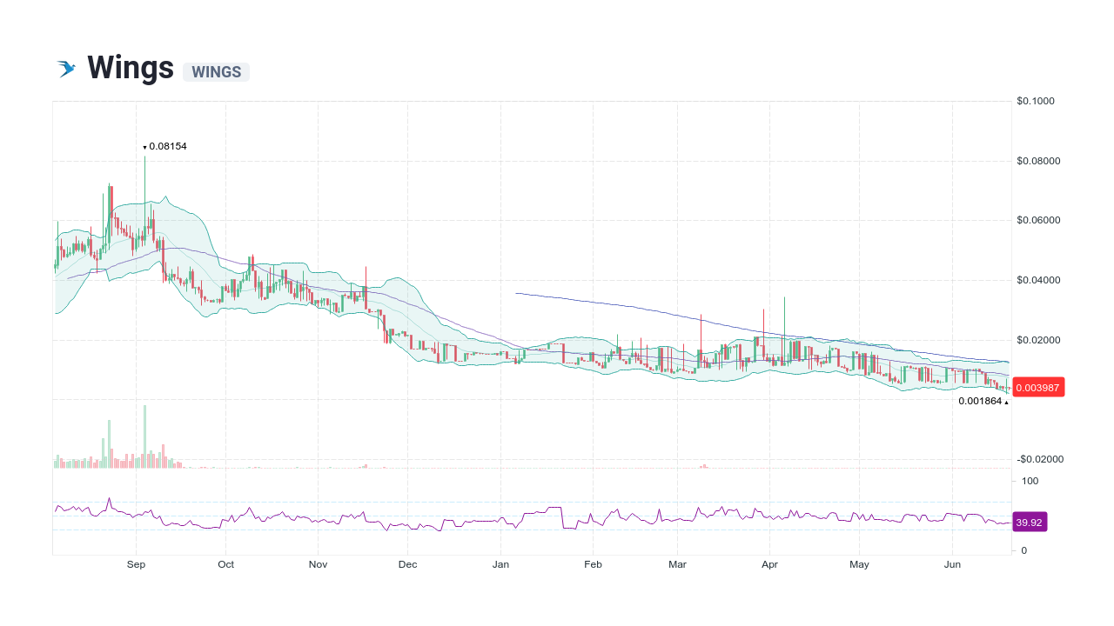Click the Wings bird logo icon
The height and width of the screenshot is (626, 1114).
[x=67, y=66]
